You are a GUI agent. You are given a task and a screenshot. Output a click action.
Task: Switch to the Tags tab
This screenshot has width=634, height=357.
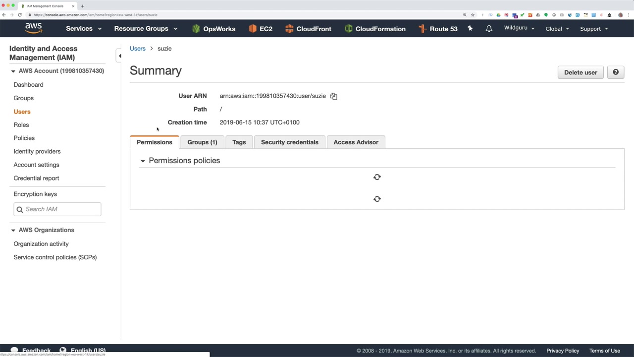click(x=239, y=142)
